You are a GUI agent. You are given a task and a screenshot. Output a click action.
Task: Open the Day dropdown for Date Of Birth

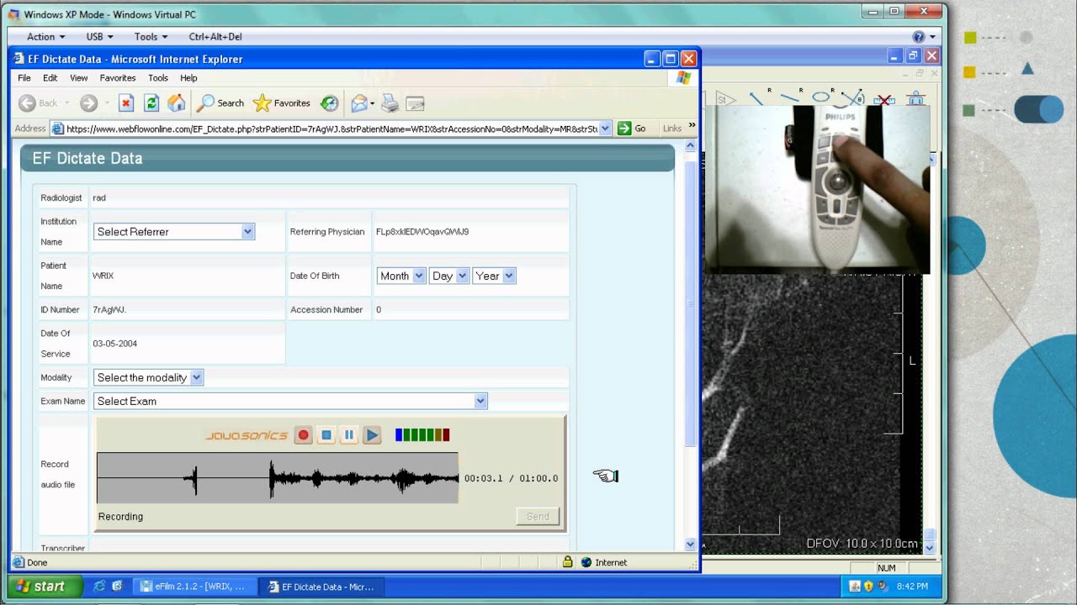(449, 276)
